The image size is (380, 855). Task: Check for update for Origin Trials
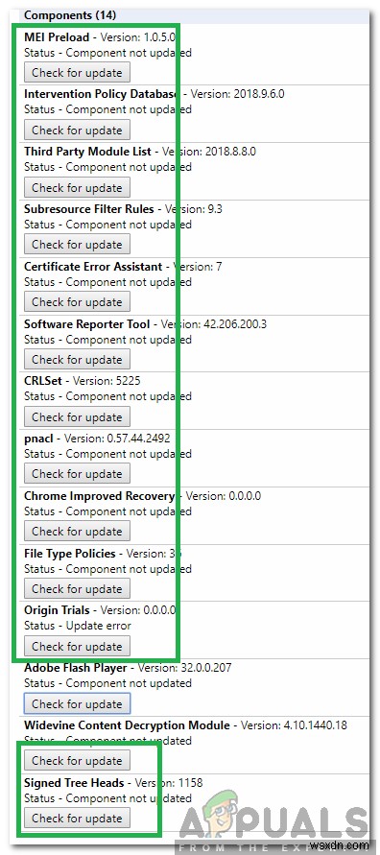pyautogui.click(x=77, y=647)
